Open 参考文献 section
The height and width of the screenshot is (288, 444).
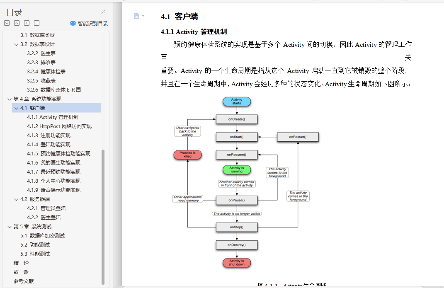click(24, 281)
